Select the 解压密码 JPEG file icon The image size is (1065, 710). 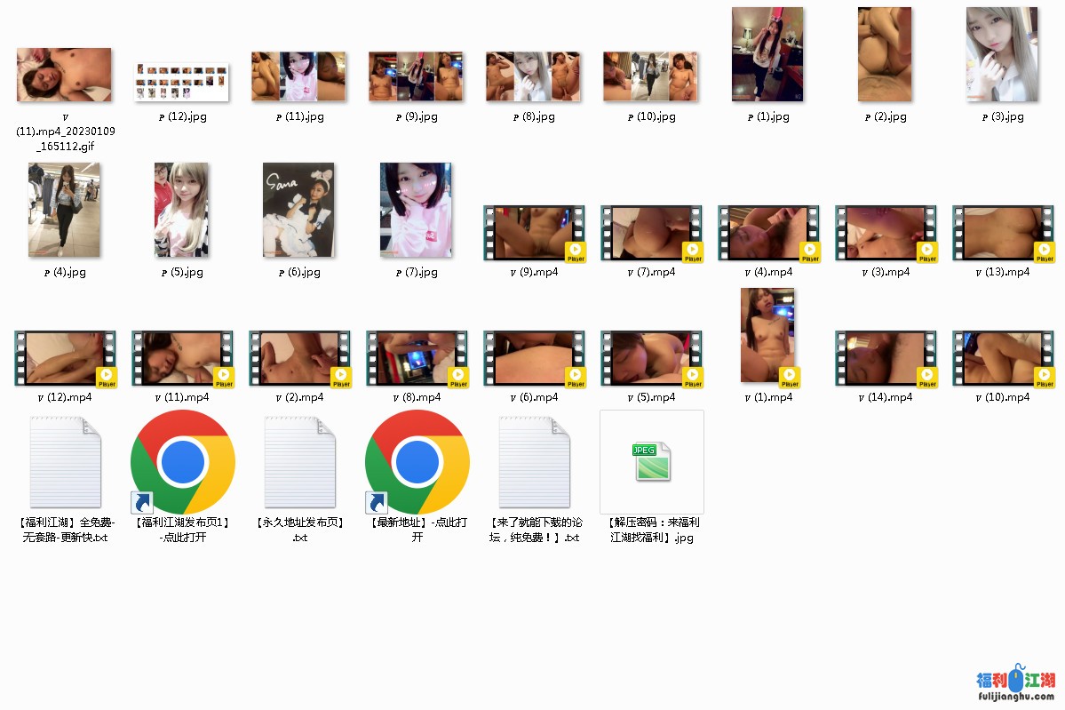(x=652, y=462)
